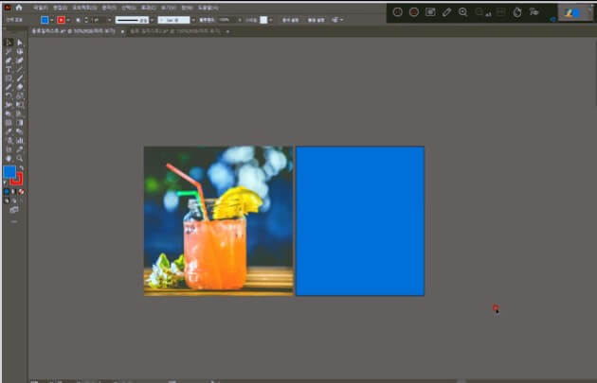Select the Rectangle tool

click(9, 78)
